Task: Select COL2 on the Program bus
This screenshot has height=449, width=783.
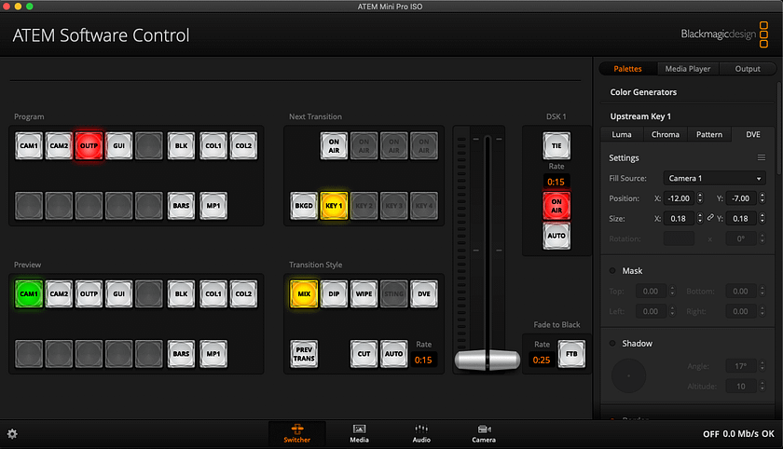Action: click(x=243, y=145)
